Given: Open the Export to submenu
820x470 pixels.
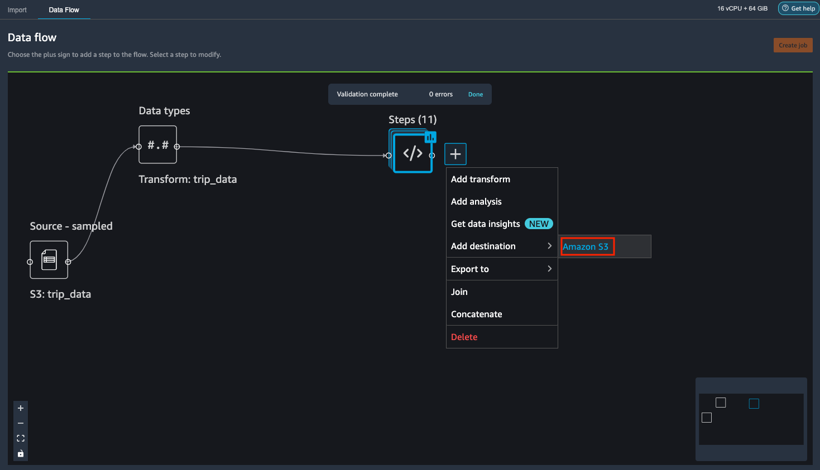Looking at the screenshot, I should [x=502, y=269].
